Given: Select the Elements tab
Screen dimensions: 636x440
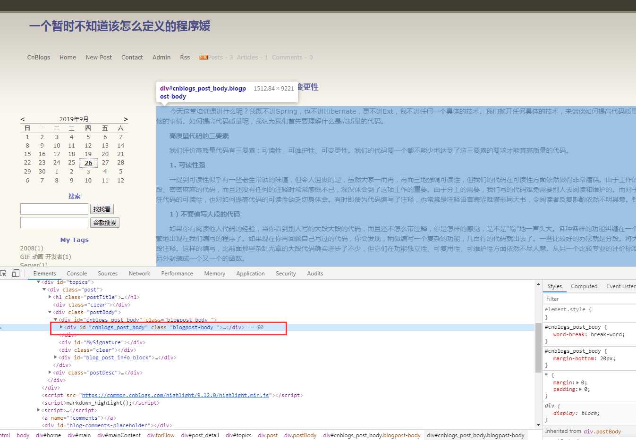Looking at the screenshot, I should 45,274.
